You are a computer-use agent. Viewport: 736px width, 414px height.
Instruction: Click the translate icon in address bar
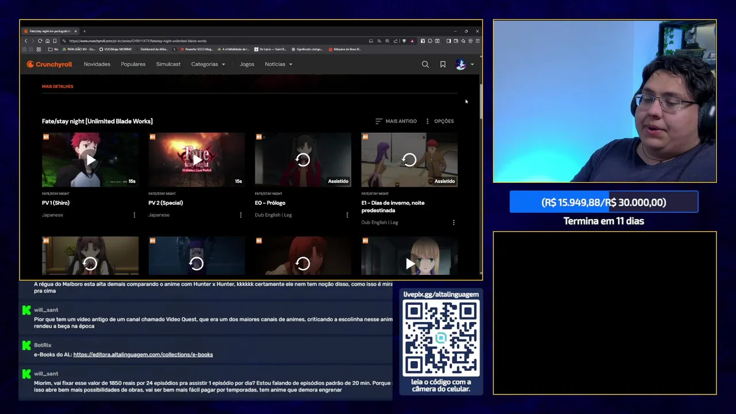379,41
